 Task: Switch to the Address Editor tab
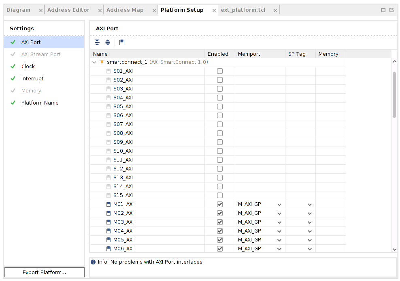coord(68,10)
